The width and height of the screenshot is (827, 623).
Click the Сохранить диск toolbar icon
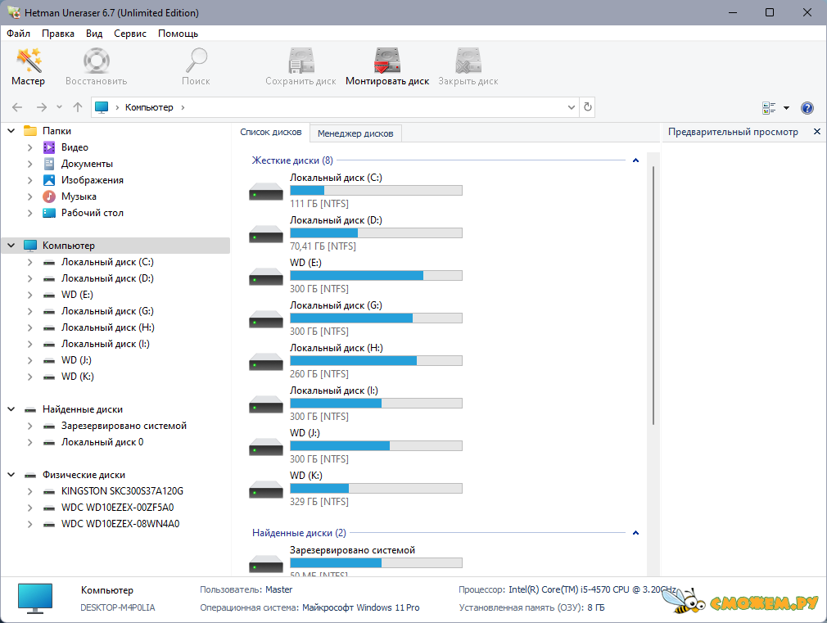[301, 60]
